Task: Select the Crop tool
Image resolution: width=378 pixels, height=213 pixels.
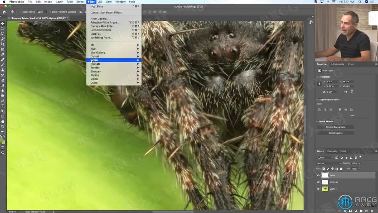Action: coord(3,44)
